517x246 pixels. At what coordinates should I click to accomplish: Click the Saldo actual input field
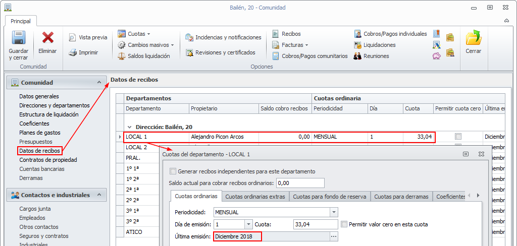pos(300,182)
